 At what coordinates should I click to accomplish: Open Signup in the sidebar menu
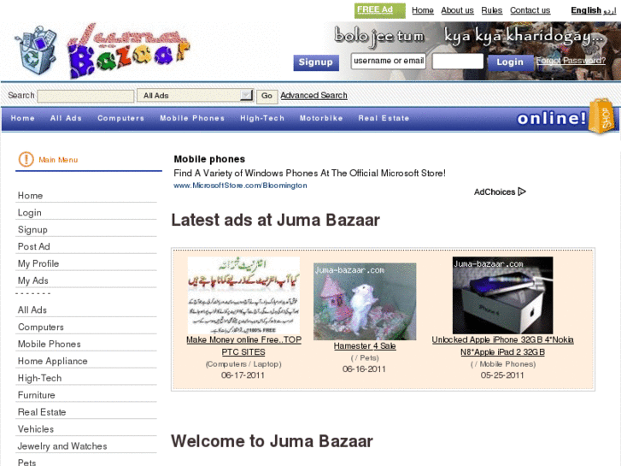tap(32, 230)
